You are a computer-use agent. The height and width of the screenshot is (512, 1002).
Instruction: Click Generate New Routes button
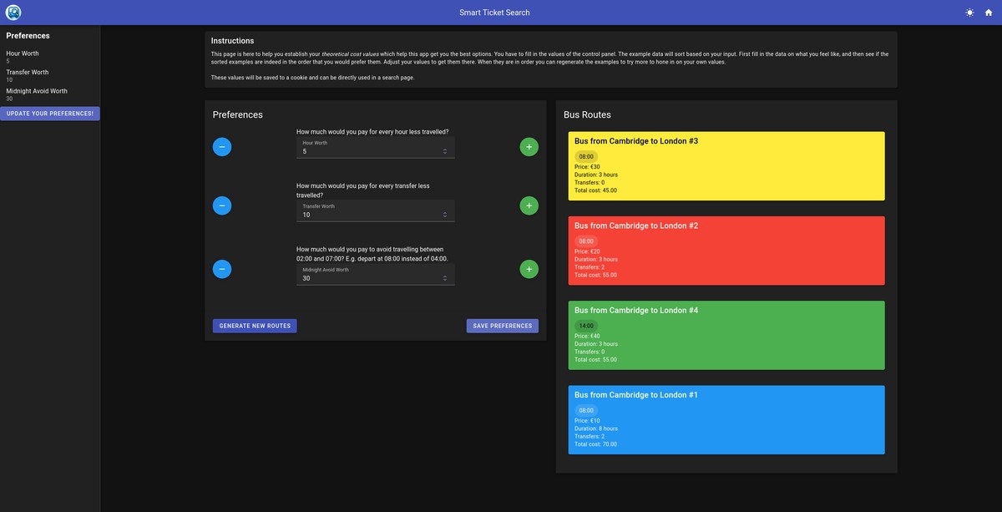255,326
